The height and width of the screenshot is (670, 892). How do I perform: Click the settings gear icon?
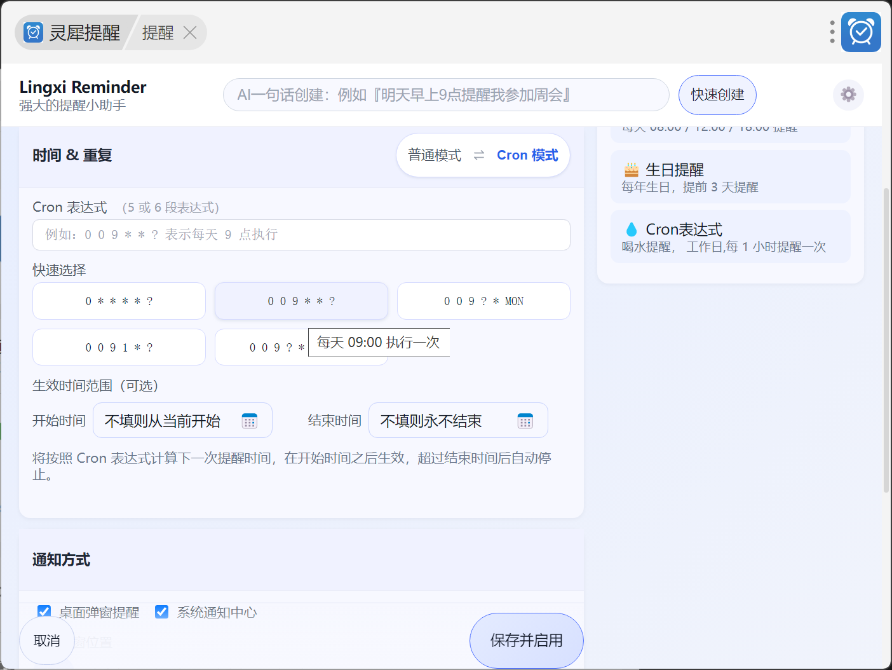pos(848,95)
